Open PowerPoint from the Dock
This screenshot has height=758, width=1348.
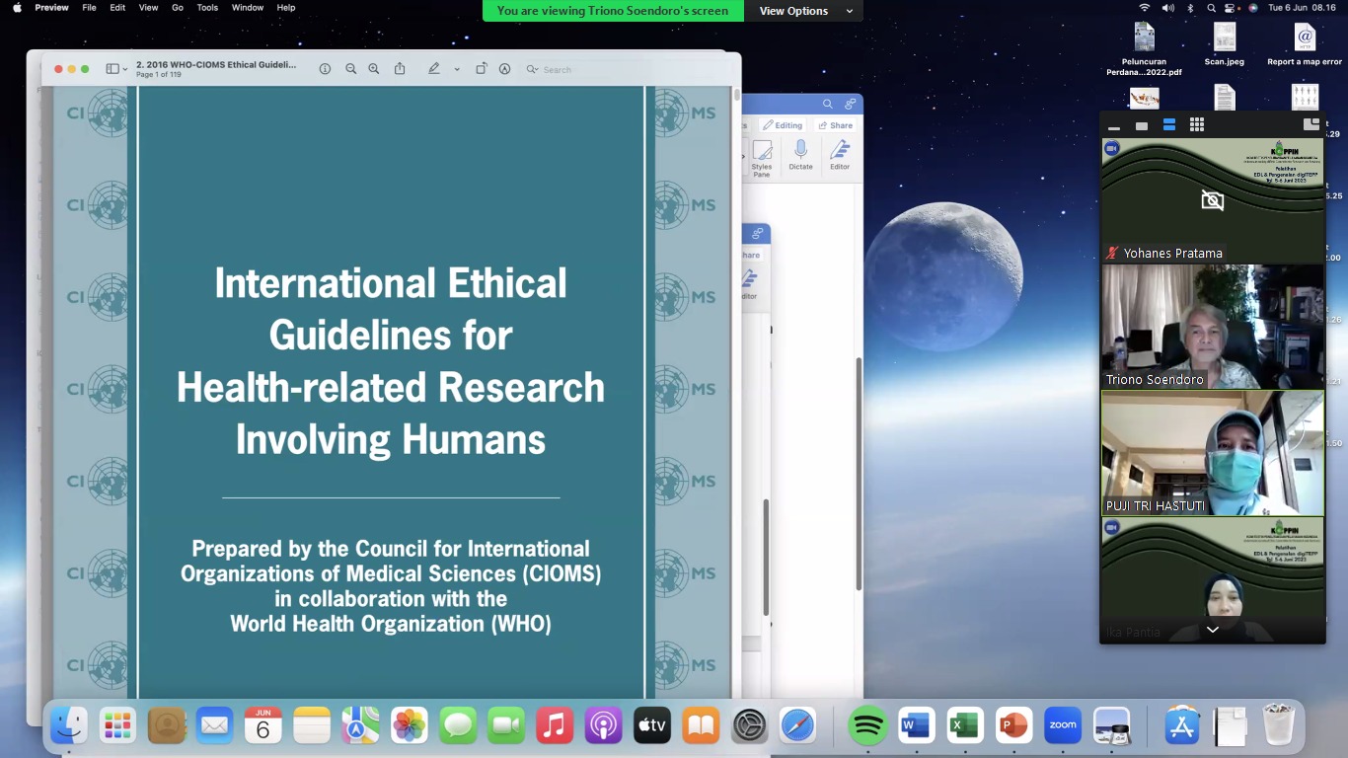click(x=1013, y=726)
